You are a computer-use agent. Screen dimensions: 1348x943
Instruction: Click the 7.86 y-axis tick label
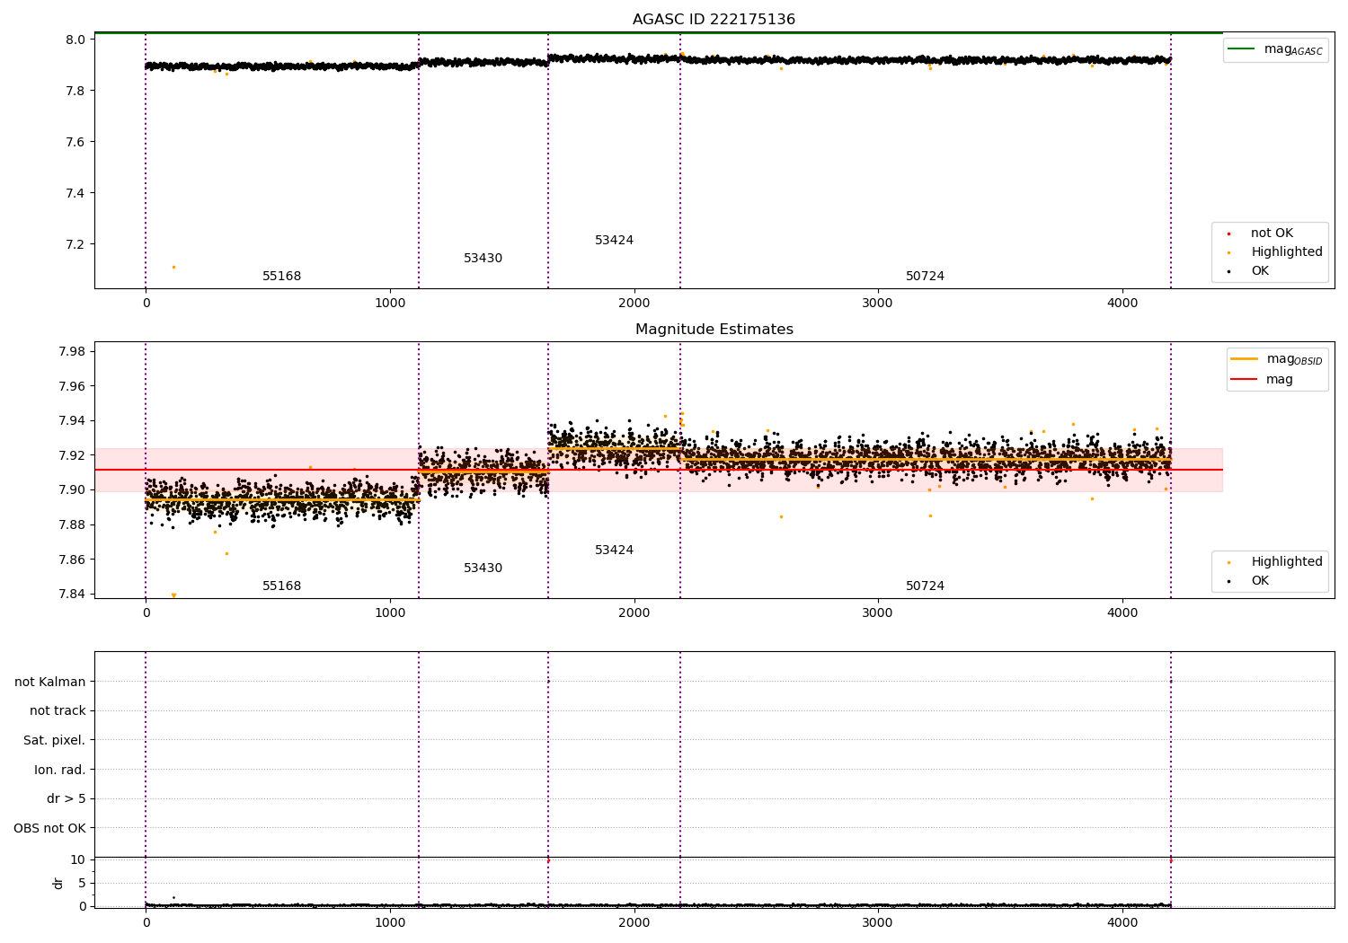point(73,560)
